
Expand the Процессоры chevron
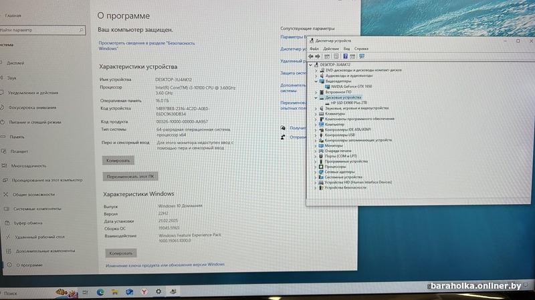[x=315, y=167]
